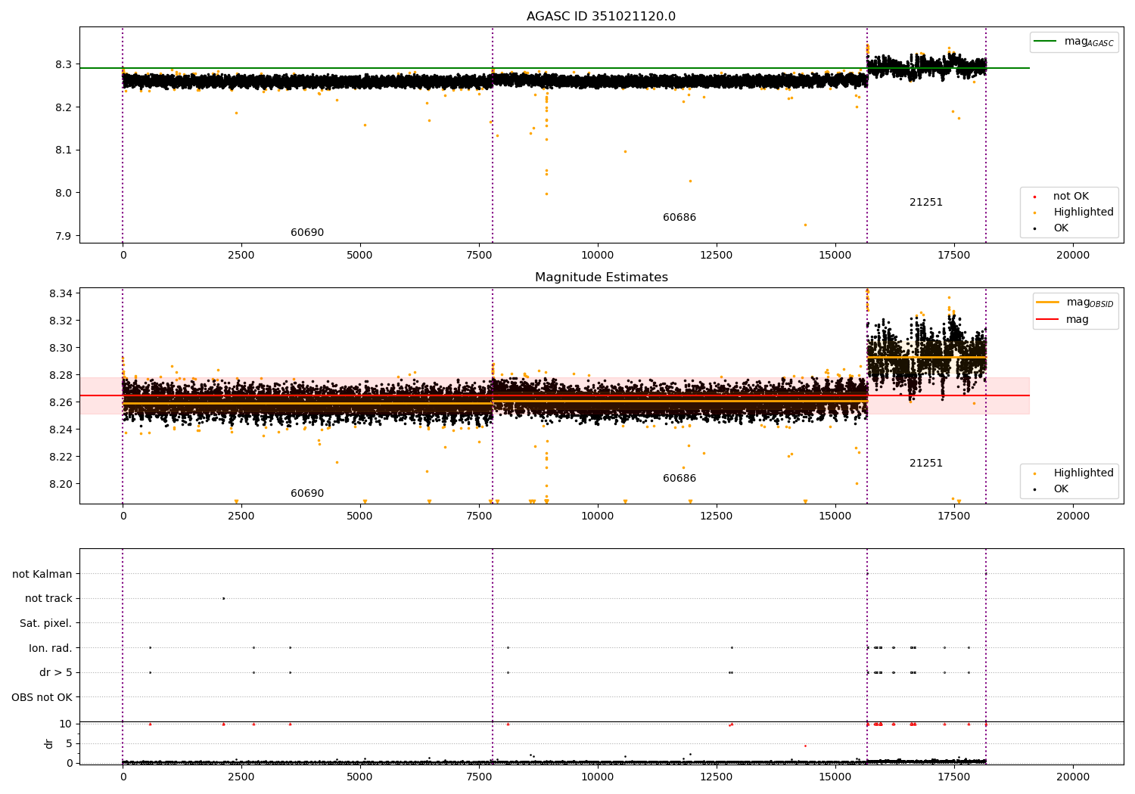The height and width of the screenshot is (794, 1135).
Task: Click obsid label 21251 in the top panel
Action: (x=926, y=202)
